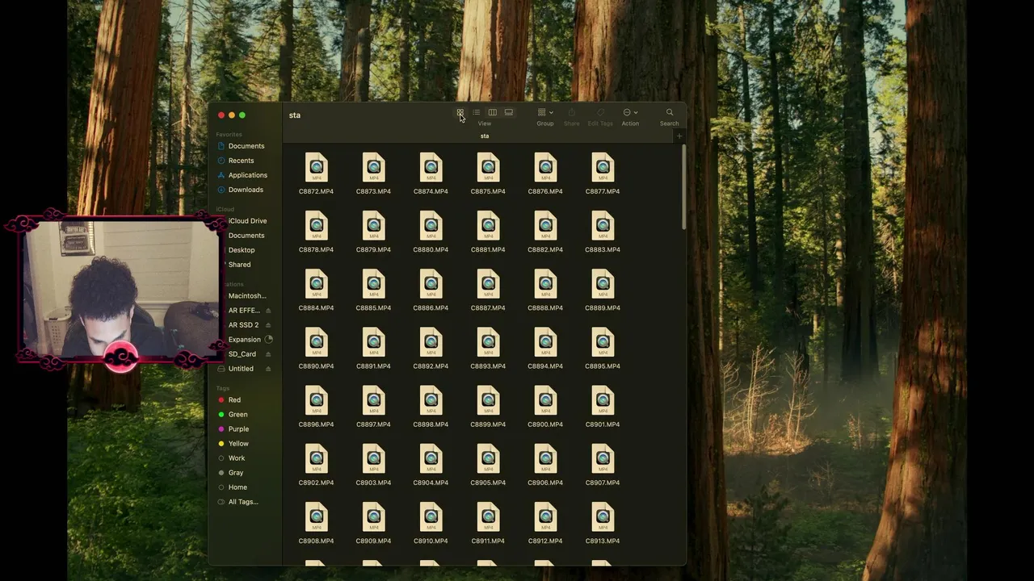Viewport: 1034px width, 581px height.
Task: Open Finder Search
Action: (669, 113)
